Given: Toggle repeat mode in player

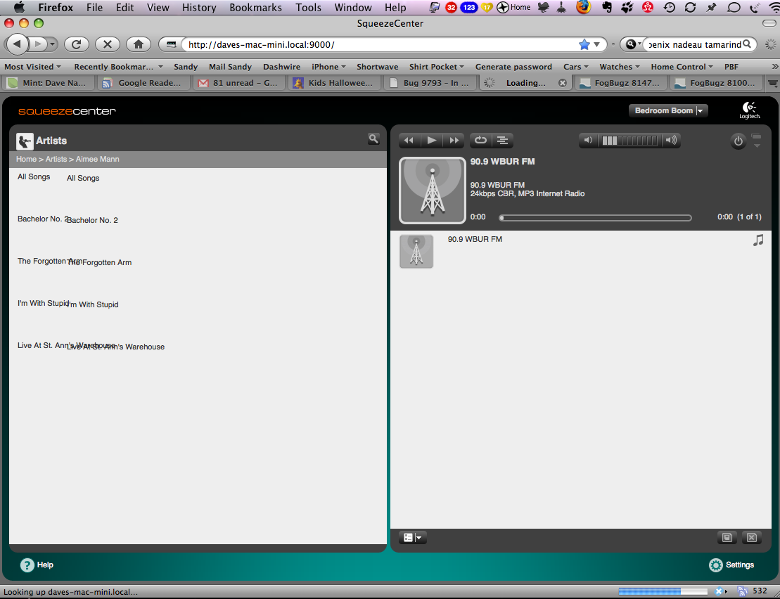Looking at the screenshot, I should coord(481,141).
